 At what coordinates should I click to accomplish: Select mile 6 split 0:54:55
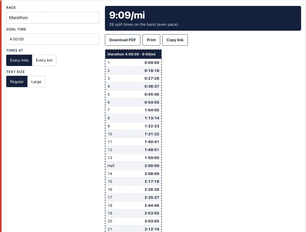(152, 102)
